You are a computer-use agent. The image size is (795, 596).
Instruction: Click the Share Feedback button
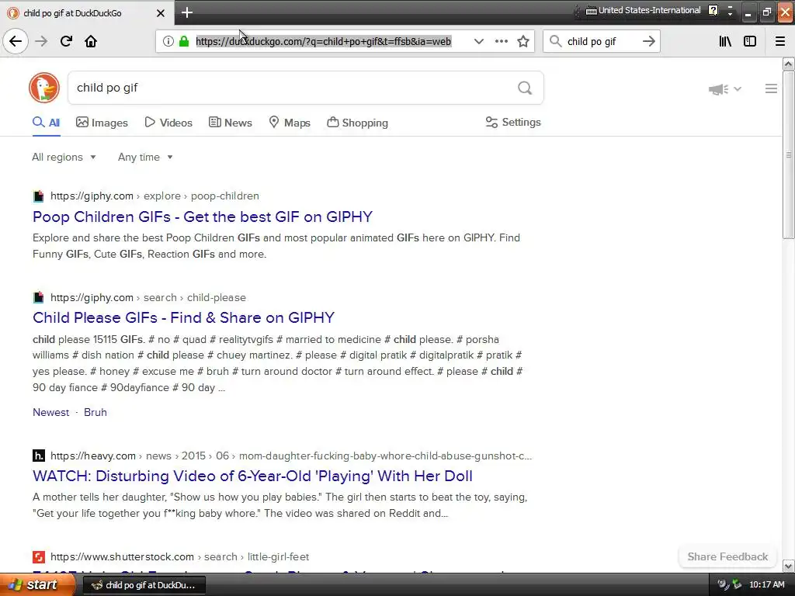click(x=727, y=557)
